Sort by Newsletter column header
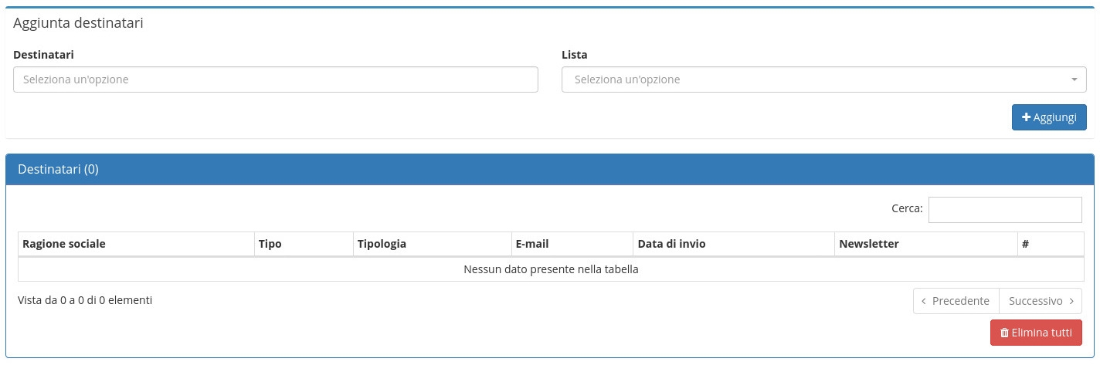 click(868, 244)
